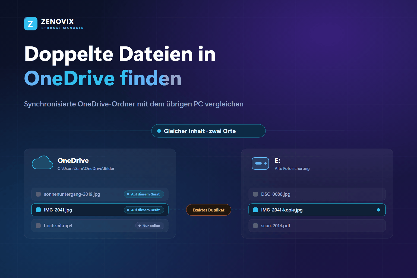Check the scan-2014.pdf checkbox
This screenshot has width=417, height=278.
click(x=255, y=226)
